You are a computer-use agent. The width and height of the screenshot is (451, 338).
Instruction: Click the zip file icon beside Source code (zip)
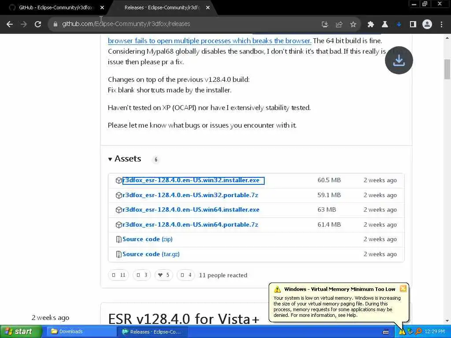118,239
